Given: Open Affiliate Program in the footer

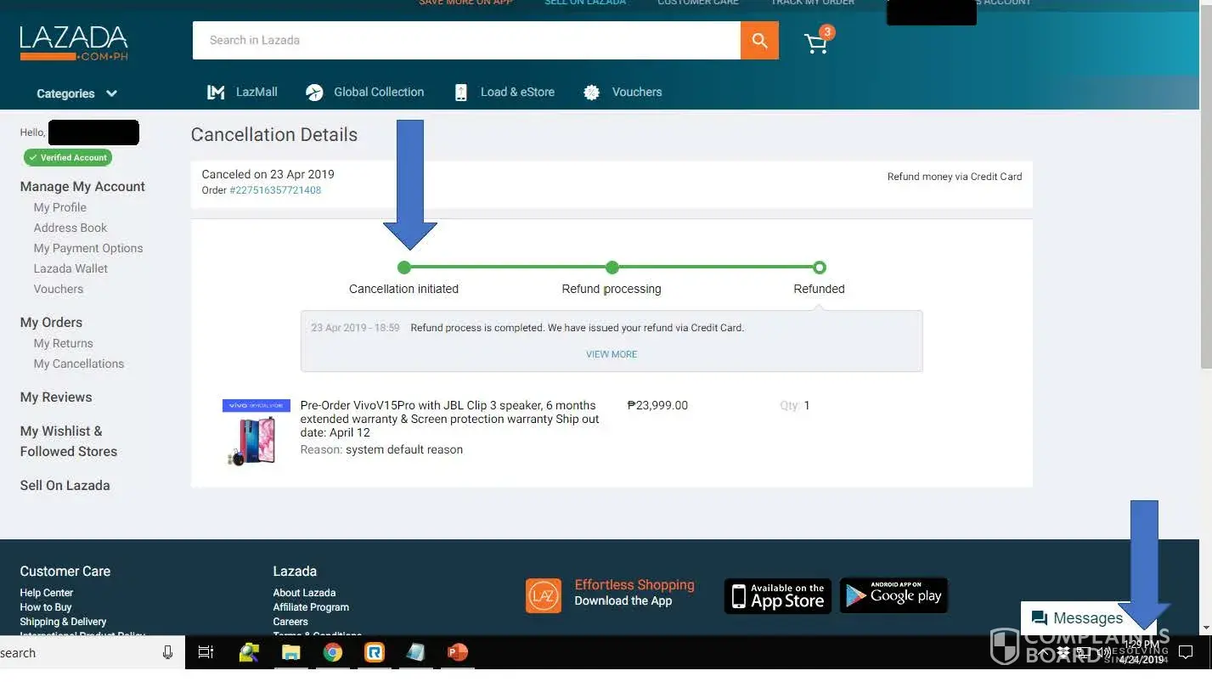Looking at the screenshot, I should (311, 607).
